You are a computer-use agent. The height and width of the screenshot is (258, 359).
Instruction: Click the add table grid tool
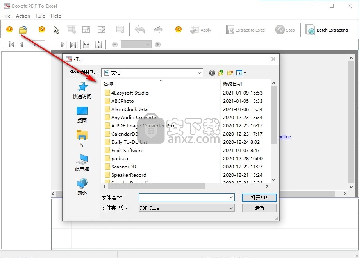pyautogui.click(x=71, y=30)
